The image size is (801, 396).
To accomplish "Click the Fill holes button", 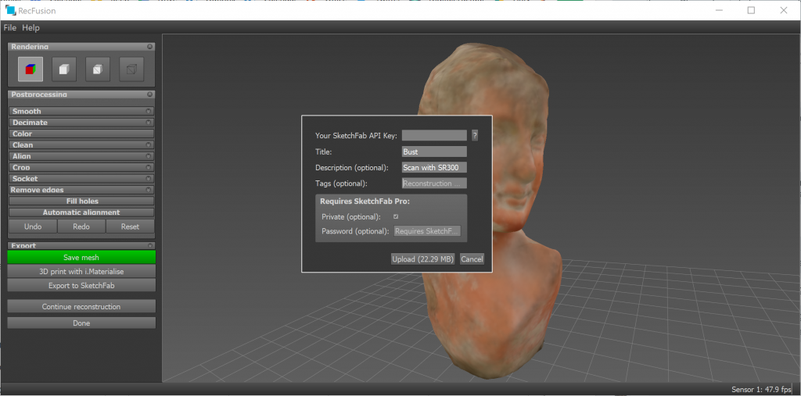I will point(81,202).
